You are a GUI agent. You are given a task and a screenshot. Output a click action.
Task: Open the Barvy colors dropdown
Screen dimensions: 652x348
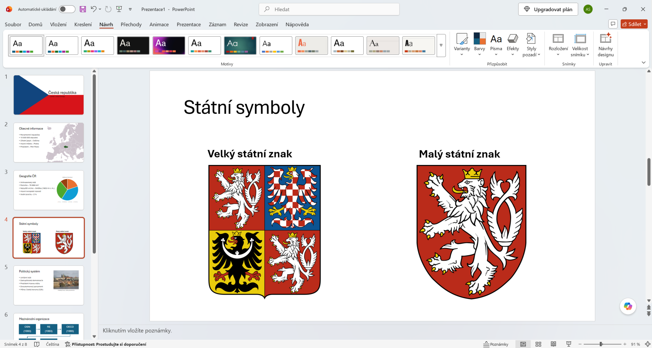[479, 45]
